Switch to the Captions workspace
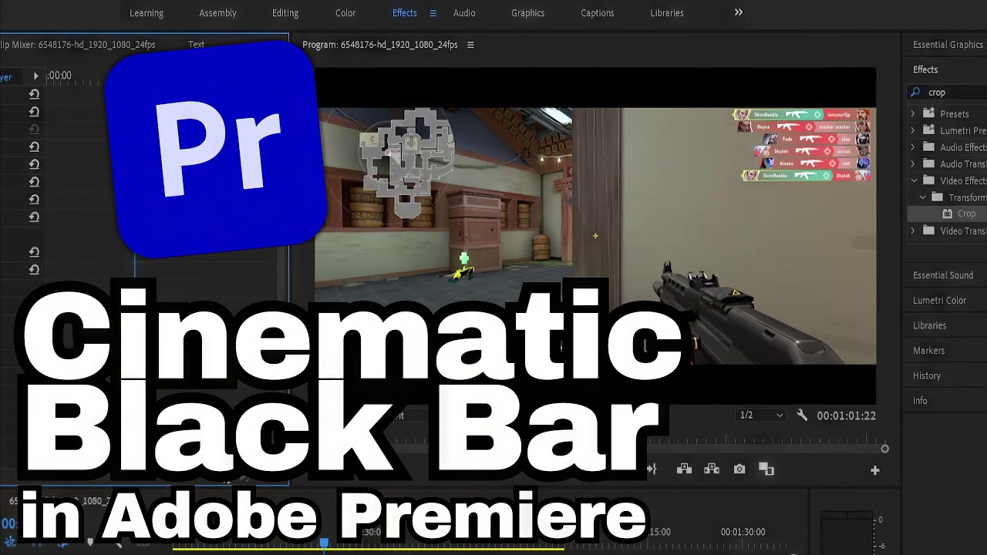The image size is (987, 555). tap(598, 13)
